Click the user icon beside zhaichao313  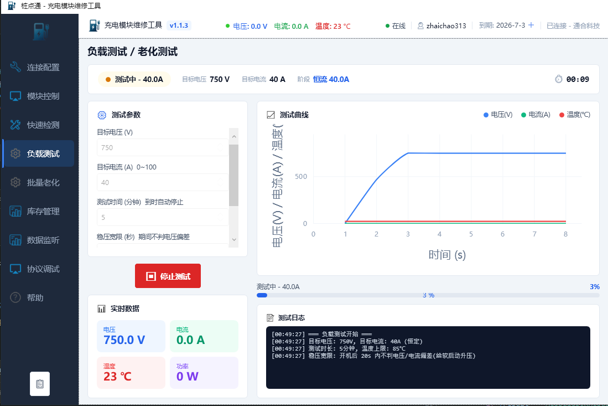tap(420, 25)
